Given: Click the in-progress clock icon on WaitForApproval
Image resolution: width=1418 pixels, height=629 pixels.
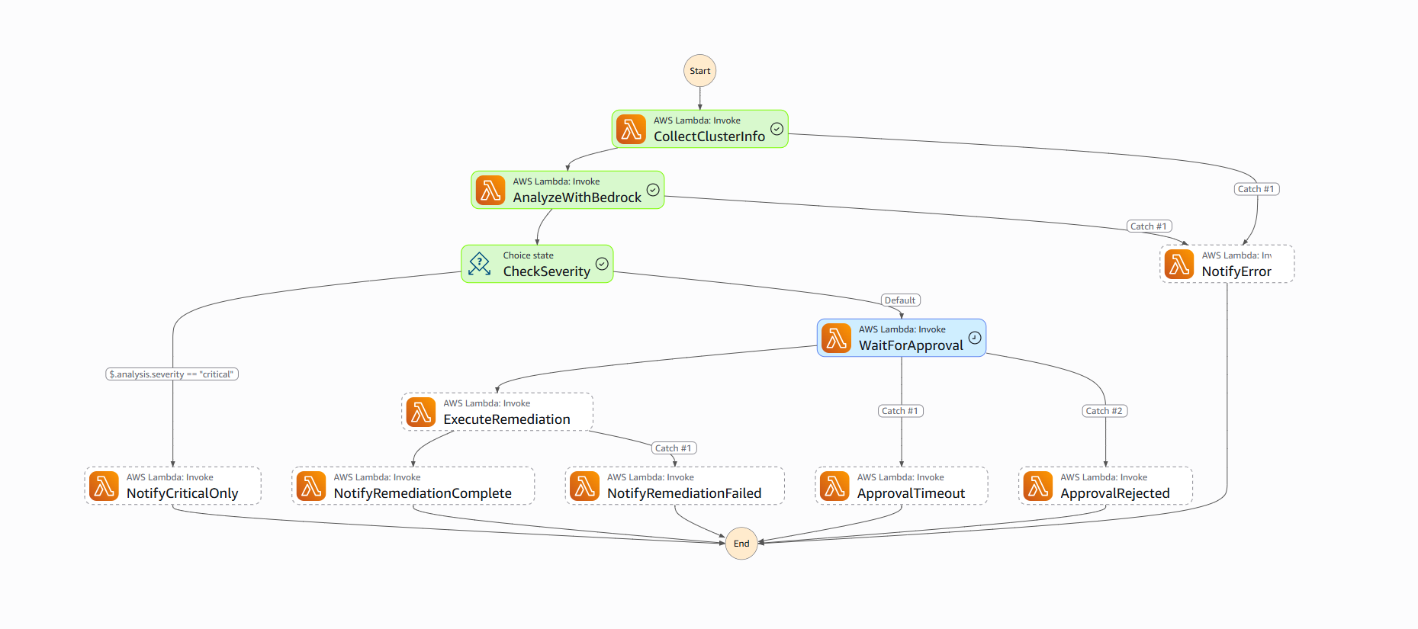Looking at the screenshot, I should 975,338.
